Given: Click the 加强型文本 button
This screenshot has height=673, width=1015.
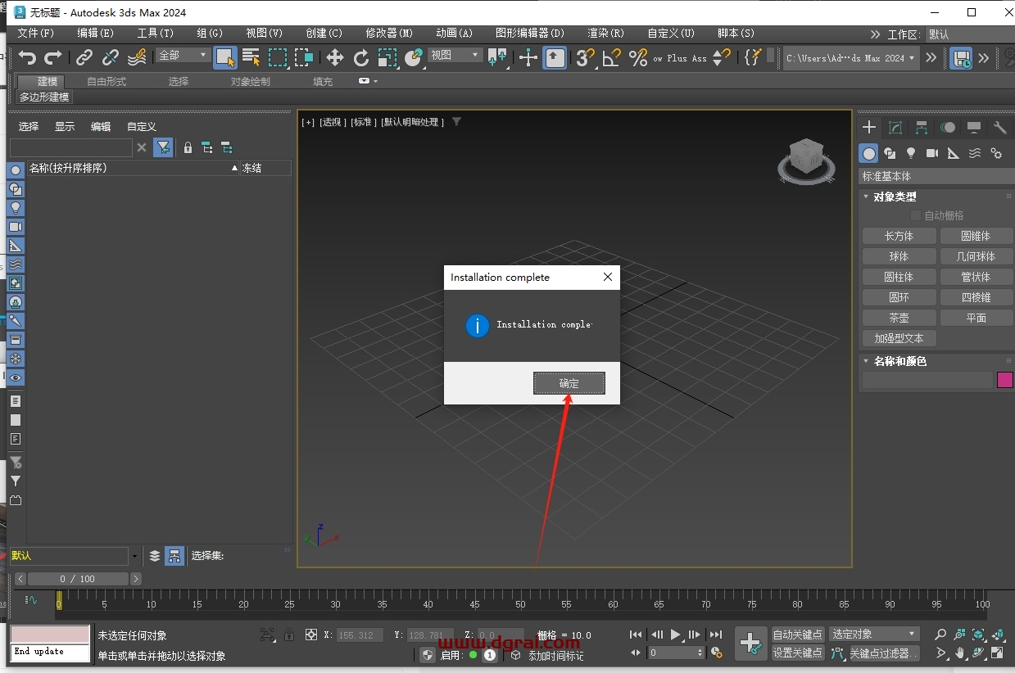Looking at the screenshot, I should pos(899,338).
